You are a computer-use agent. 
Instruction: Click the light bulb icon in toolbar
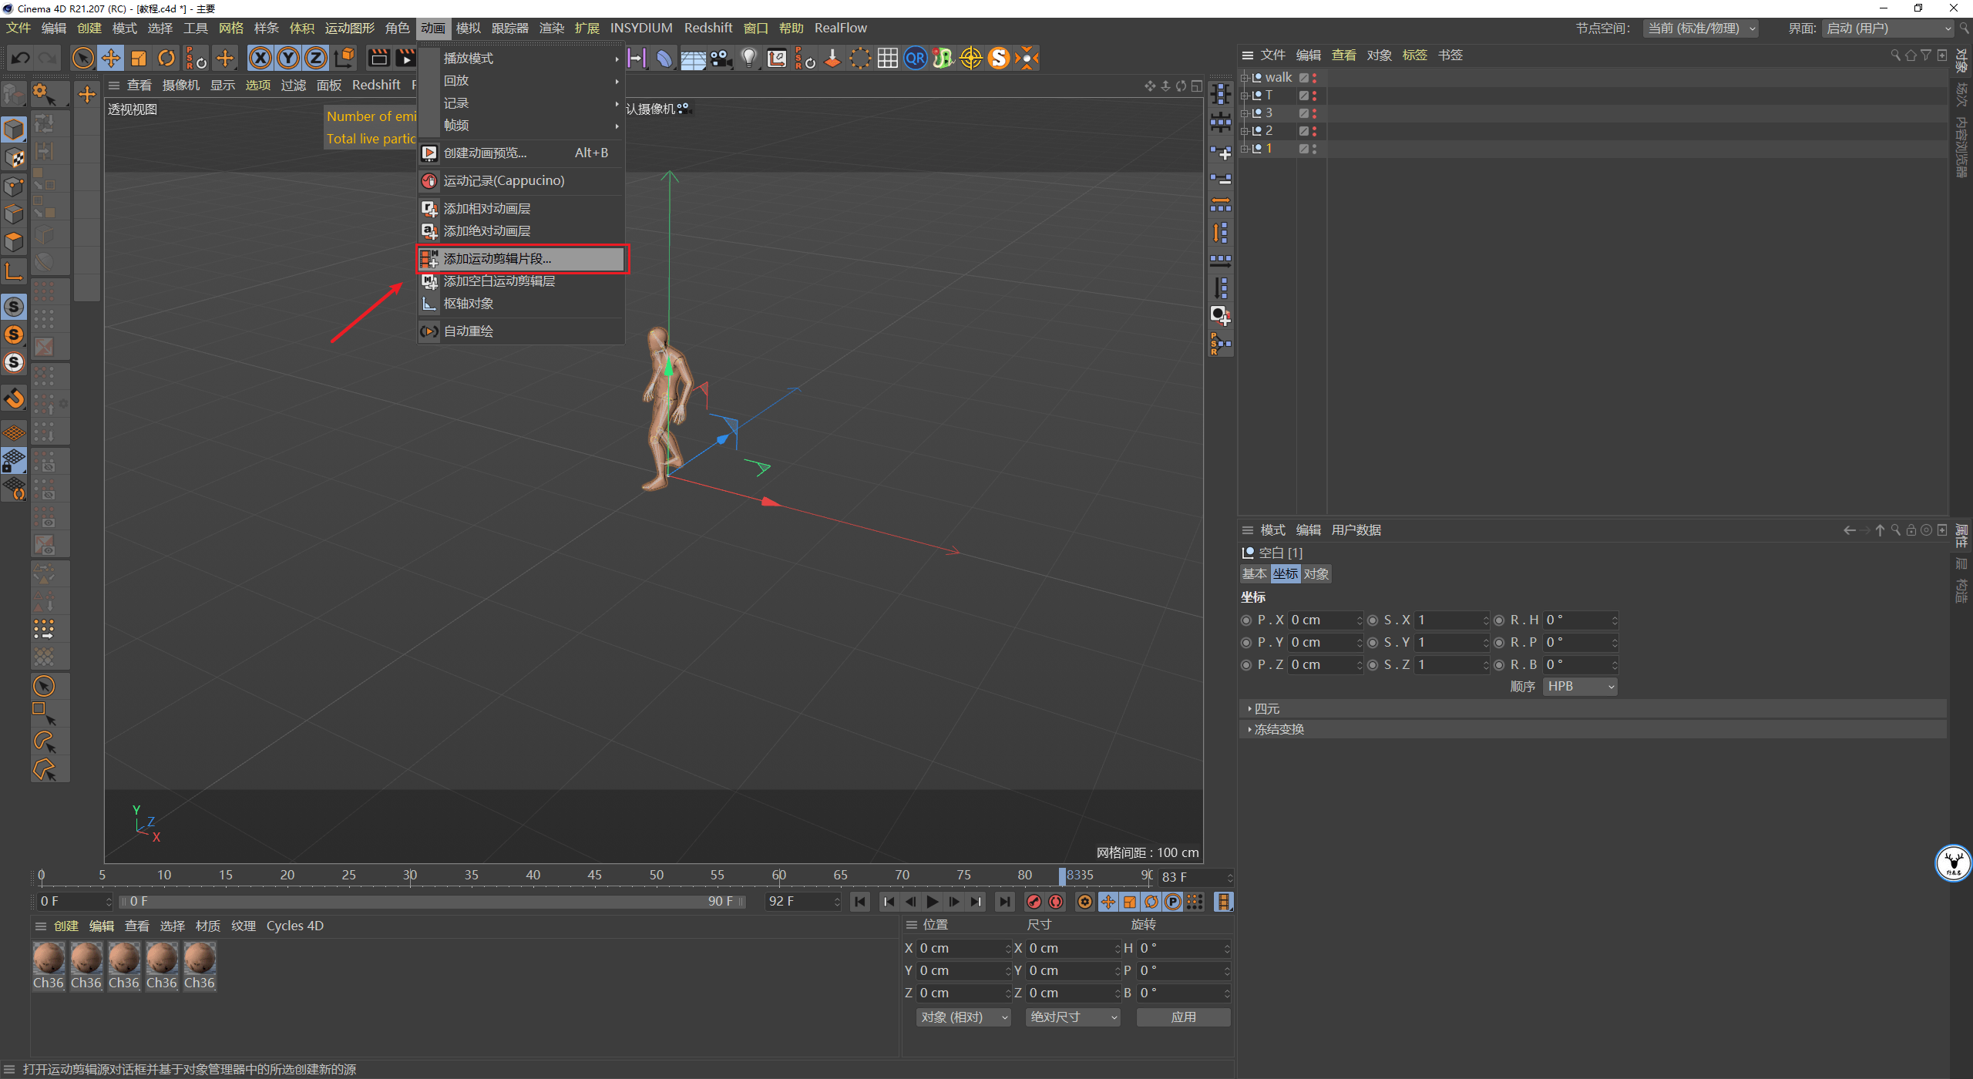click(x=748, y=58)
